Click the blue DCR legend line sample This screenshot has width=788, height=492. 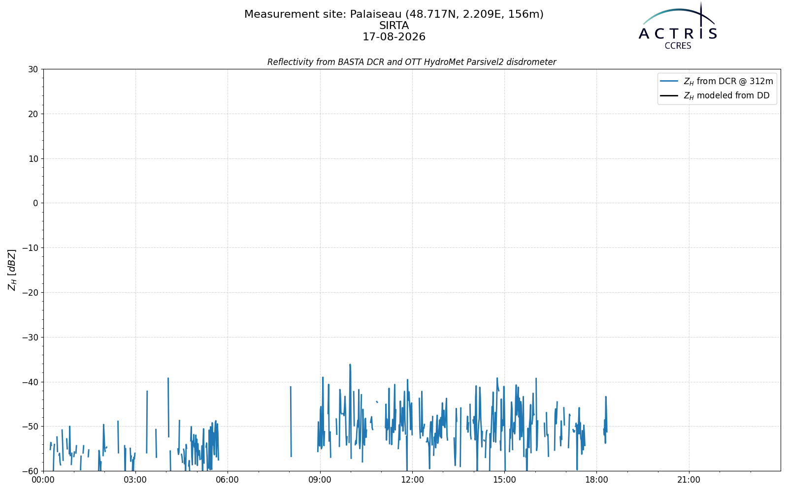[x=670, y=81]
